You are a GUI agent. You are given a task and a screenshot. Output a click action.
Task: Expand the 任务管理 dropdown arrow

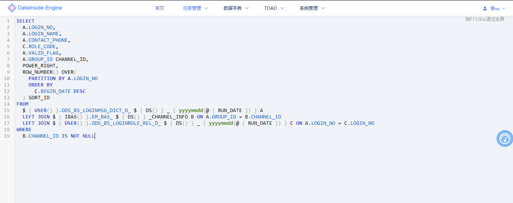coord(206,8)
